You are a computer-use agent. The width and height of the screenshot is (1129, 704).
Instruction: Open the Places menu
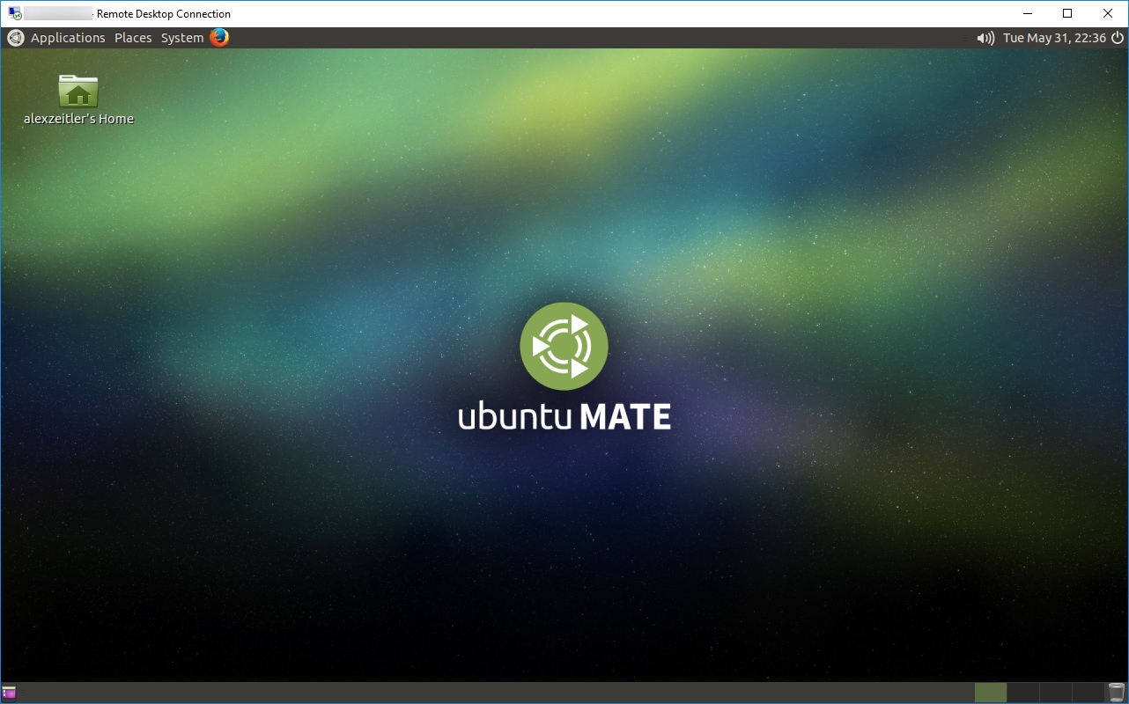point(133,38)
